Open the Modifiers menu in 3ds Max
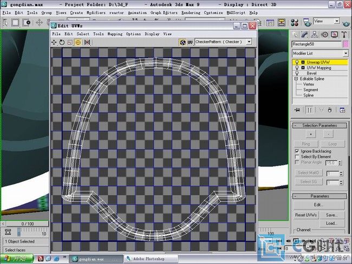 [x=96, y=13]
